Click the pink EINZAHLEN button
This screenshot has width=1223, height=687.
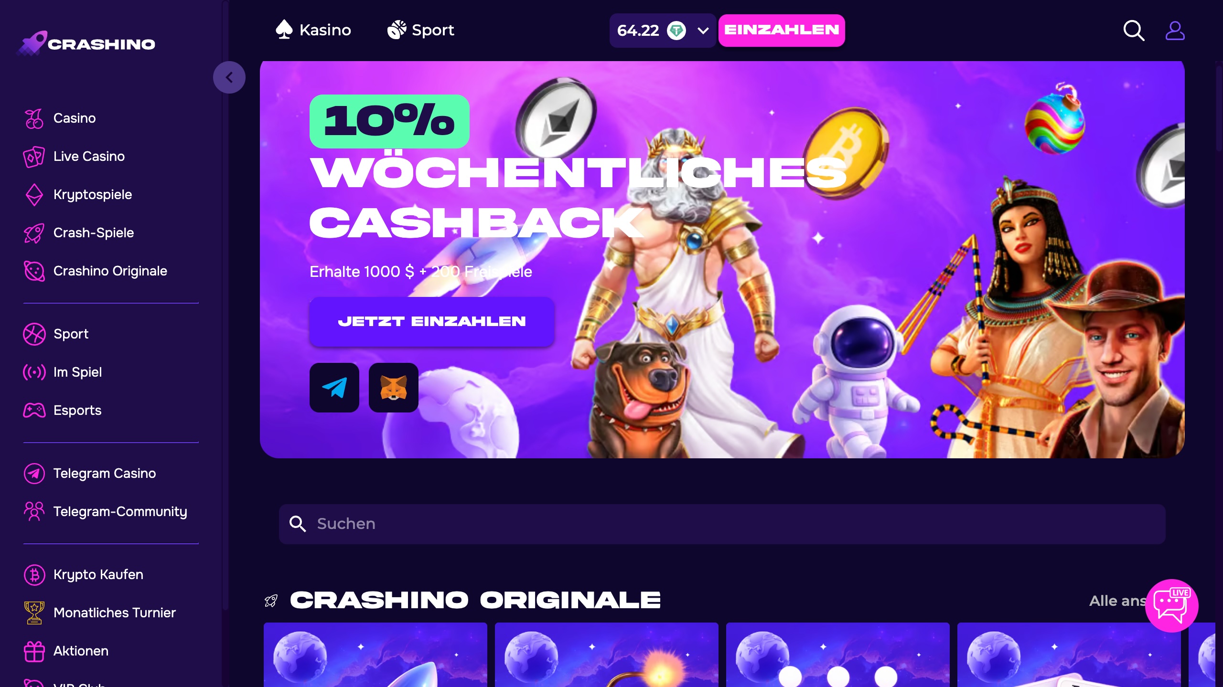(x=782, y=30)
